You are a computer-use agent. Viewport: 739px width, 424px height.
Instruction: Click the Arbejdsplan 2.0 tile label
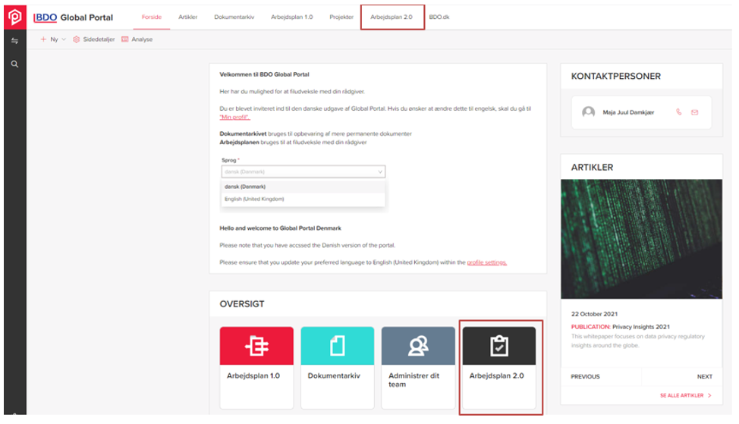497,375
